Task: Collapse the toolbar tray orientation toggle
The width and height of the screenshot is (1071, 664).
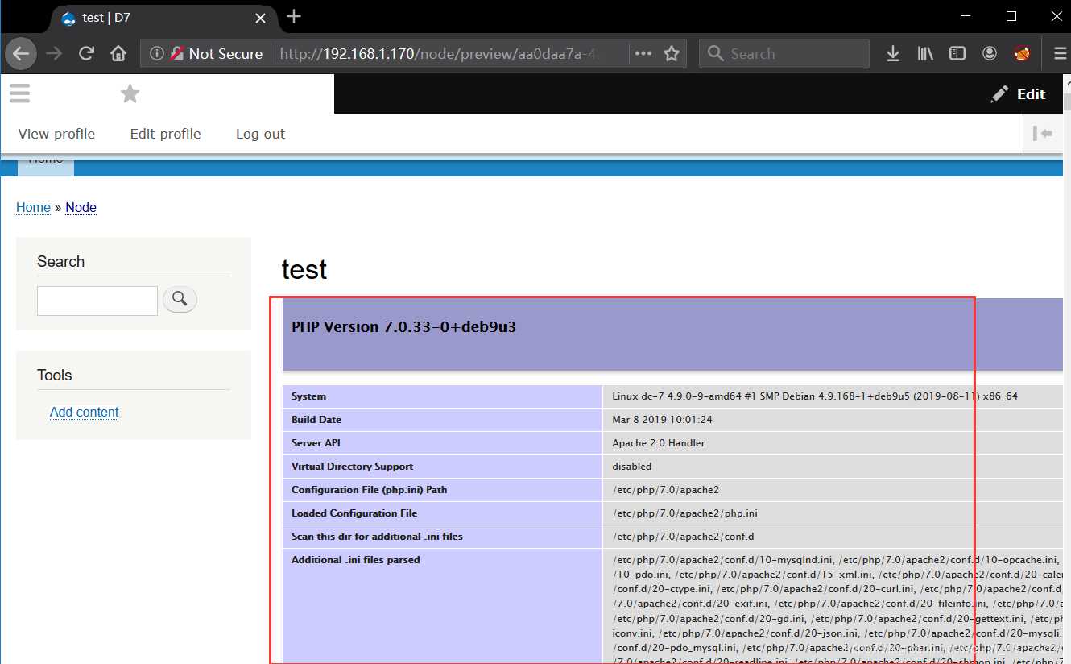Action: (x=1044, y=134)
